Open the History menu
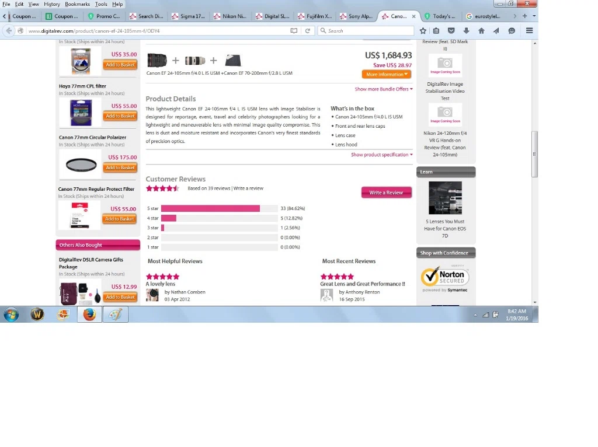This screenshot has height=447, width=598. [52, 4]
